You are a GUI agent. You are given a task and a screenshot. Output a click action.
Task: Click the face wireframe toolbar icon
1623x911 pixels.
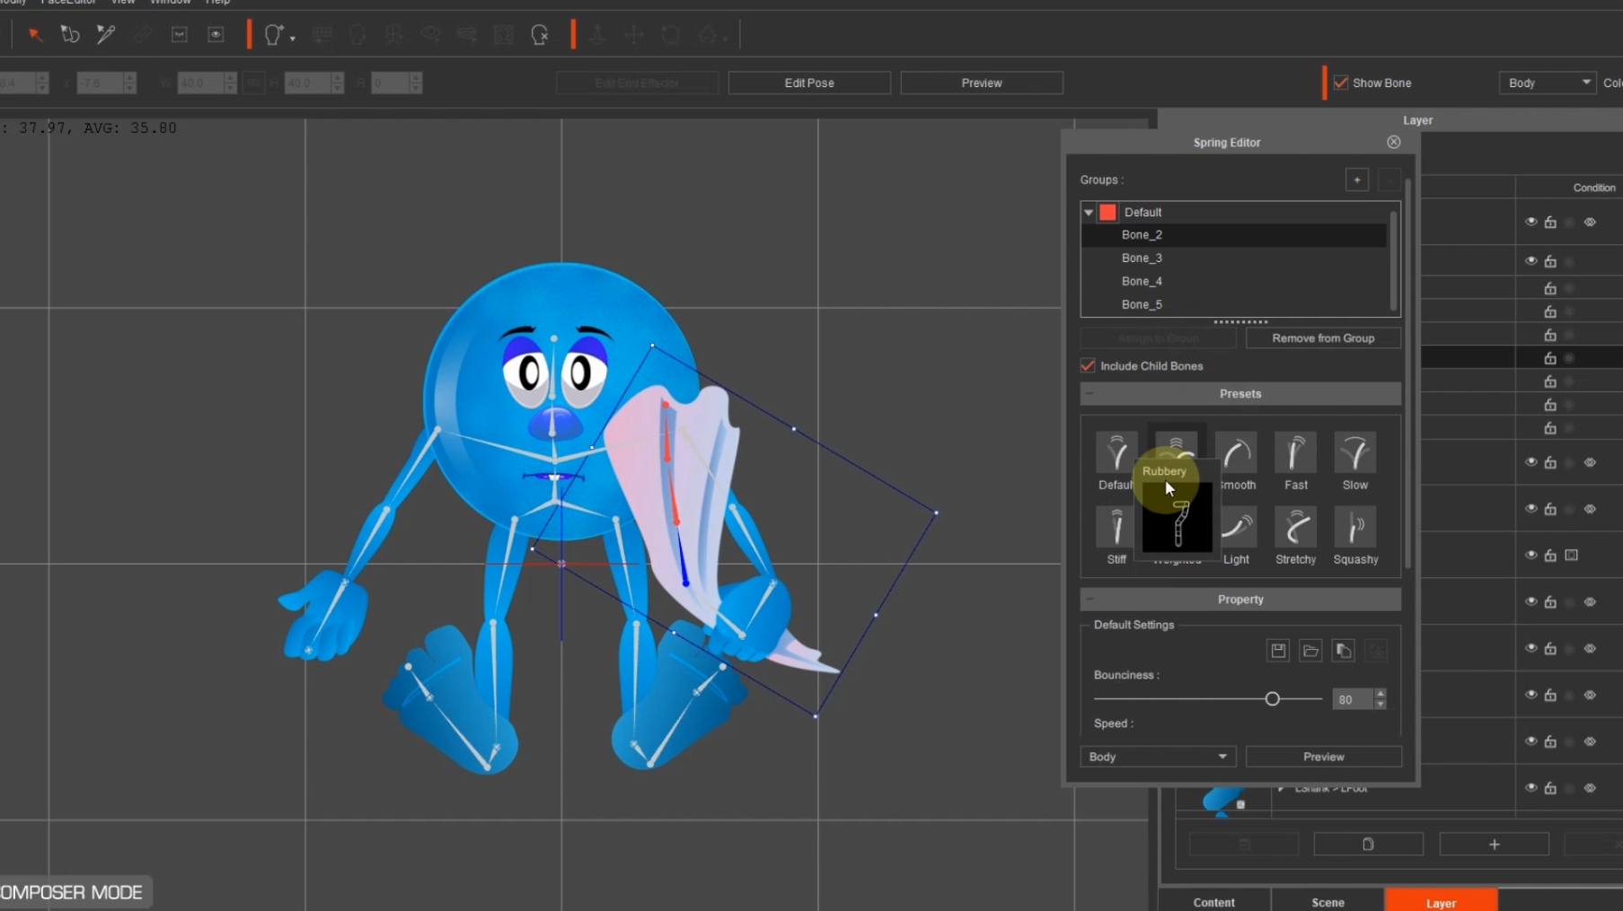point(394,35)
